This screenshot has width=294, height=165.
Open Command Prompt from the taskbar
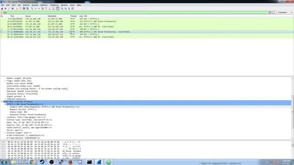pyautogui.click(x=90, y=162)
